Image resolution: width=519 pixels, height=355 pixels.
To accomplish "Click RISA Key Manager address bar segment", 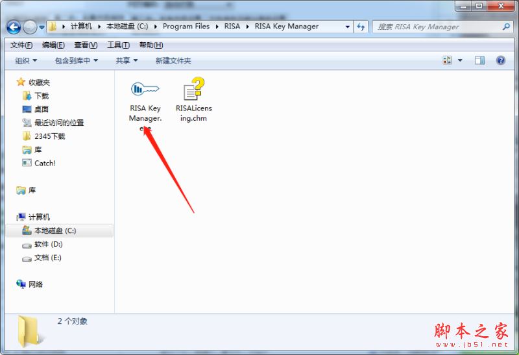I will (287, 27).
